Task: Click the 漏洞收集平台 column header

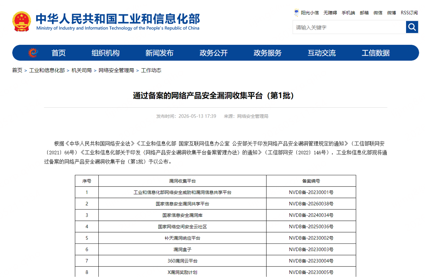Action: [x=182, y=181]
